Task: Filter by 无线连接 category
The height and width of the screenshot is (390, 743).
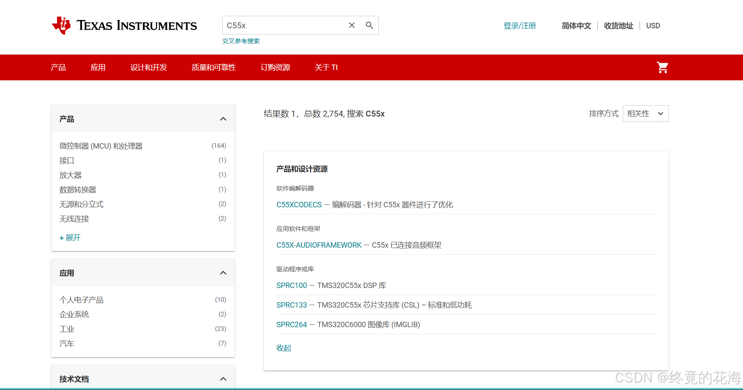Action: tap(74, 219)
